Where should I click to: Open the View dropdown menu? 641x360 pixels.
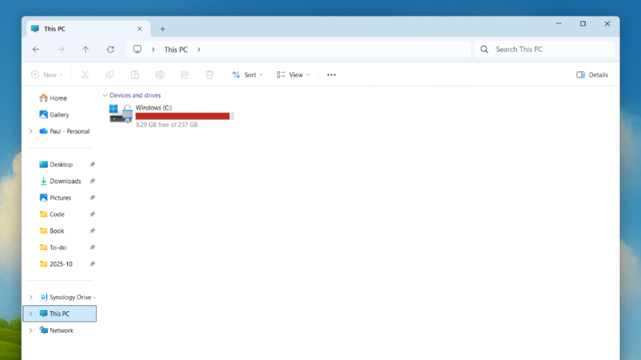point(293,75)
